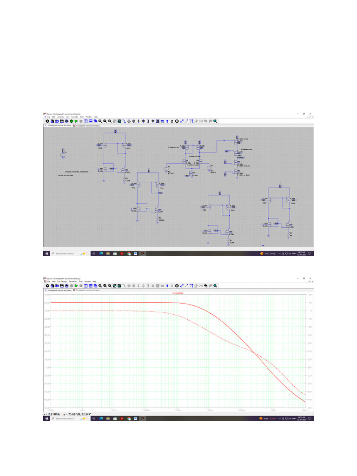The height and width of the screenshot is (476, 357).
Task: Click LTspice icon in upper taskbar
Action: 142,253
